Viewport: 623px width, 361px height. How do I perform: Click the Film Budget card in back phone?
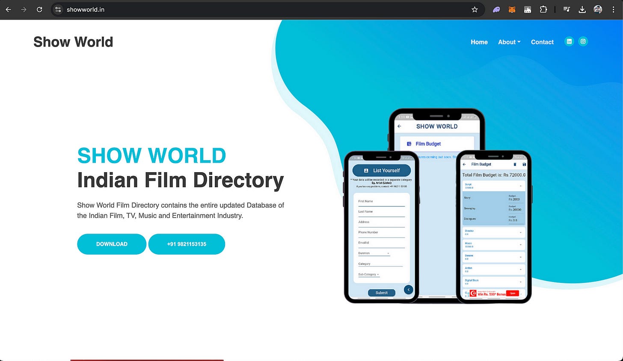(437, 144)
